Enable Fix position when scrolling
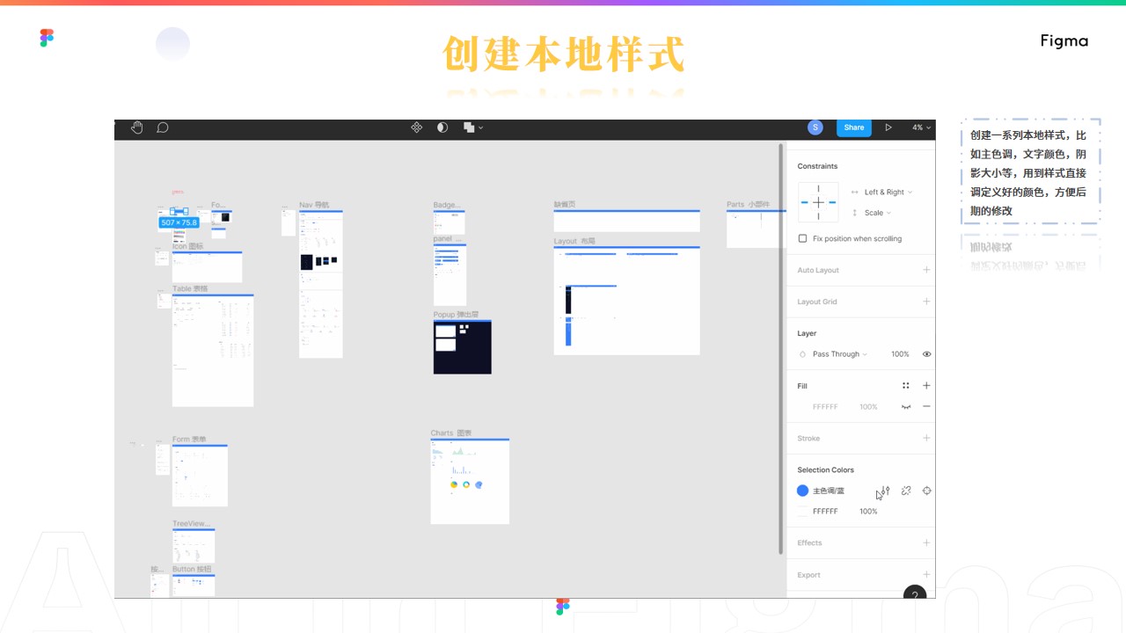This screenshot has height=633, width=1126. click(x=802, y=238)
